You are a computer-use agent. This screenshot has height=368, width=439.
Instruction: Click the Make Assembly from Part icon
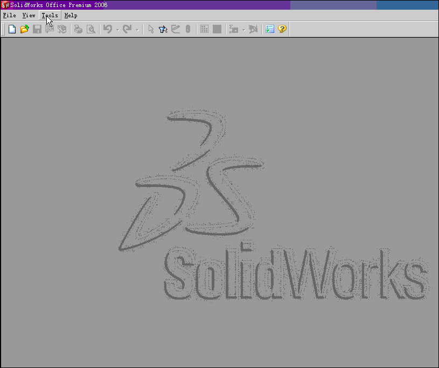point(62,29)
